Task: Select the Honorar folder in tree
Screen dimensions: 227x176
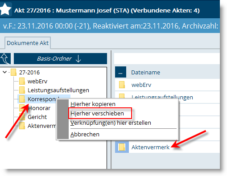Action: pyautogui.click(x=39, y=108)
